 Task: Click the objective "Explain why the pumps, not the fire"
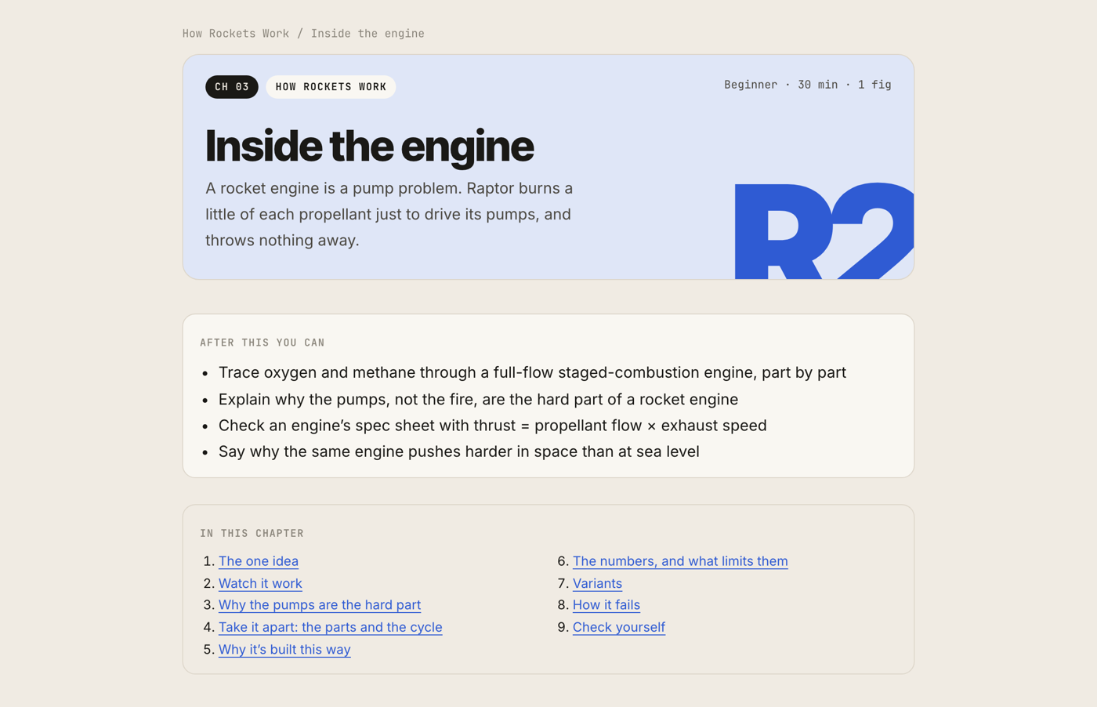click(478, 400)
